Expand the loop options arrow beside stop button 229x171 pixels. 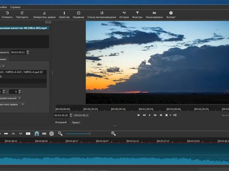click(x=170, y=115)
